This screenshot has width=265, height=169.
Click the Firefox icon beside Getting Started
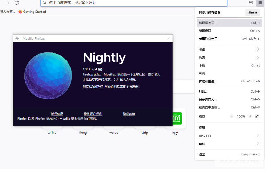tap(20, 12)
